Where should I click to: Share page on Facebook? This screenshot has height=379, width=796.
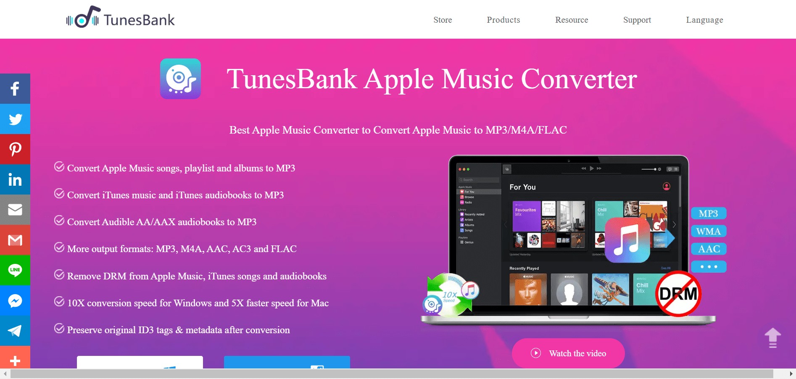15,89
